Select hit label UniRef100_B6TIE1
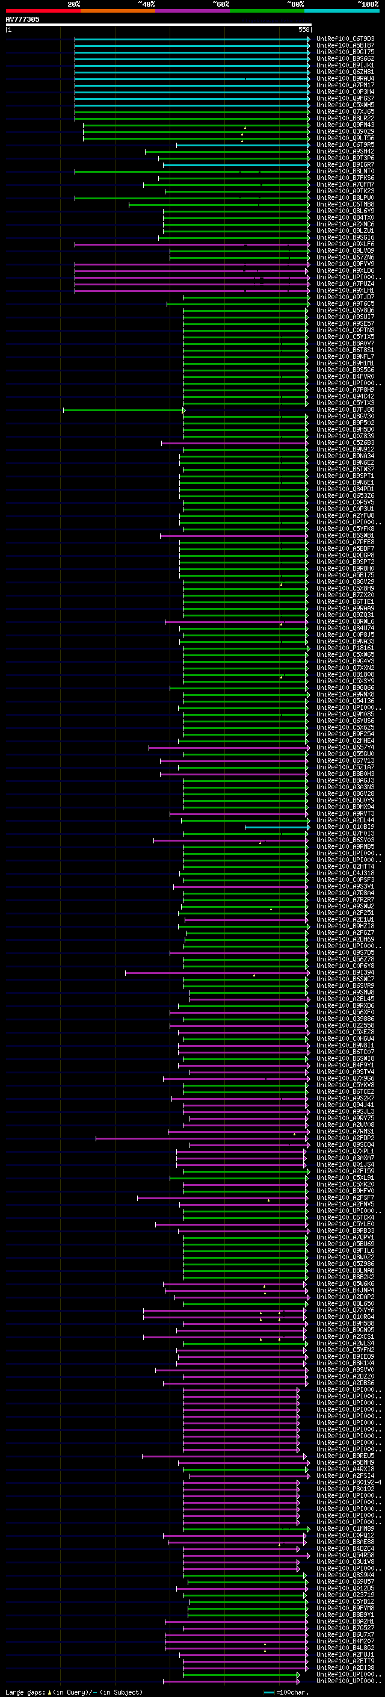Viewport: 385px width, 1697px height. point(345,601)
